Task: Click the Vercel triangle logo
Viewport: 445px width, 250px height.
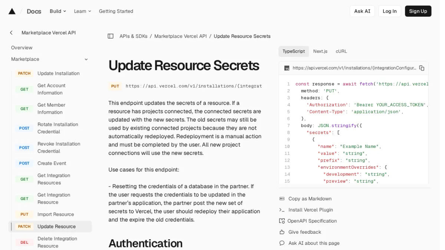Action: point(12,11)
